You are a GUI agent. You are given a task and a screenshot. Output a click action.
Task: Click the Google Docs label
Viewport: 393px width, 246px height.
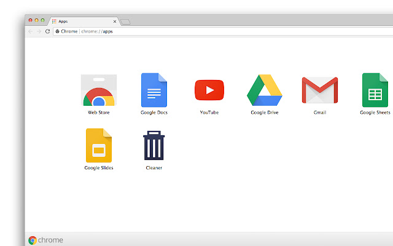pos(154,113)
